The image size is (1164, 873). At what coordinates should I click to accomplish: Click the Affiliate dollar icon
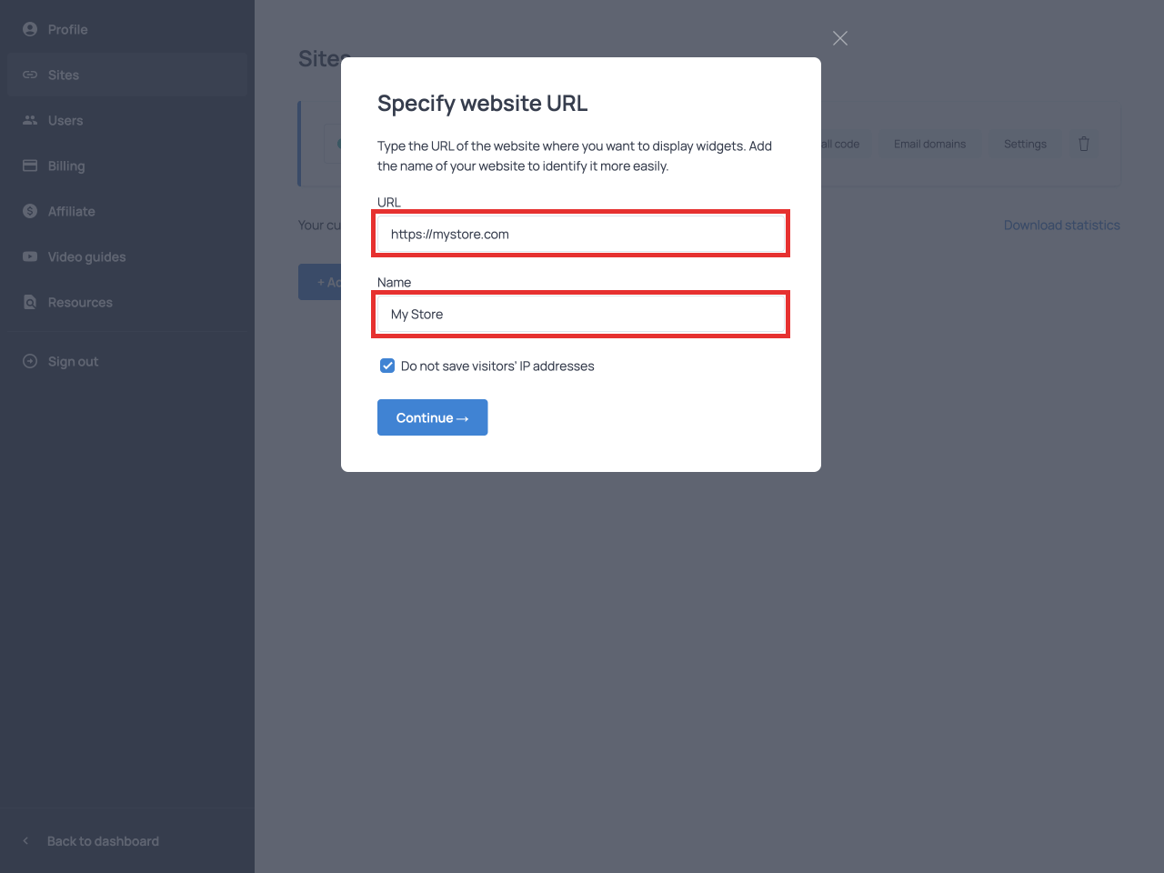tap(30, 211)
